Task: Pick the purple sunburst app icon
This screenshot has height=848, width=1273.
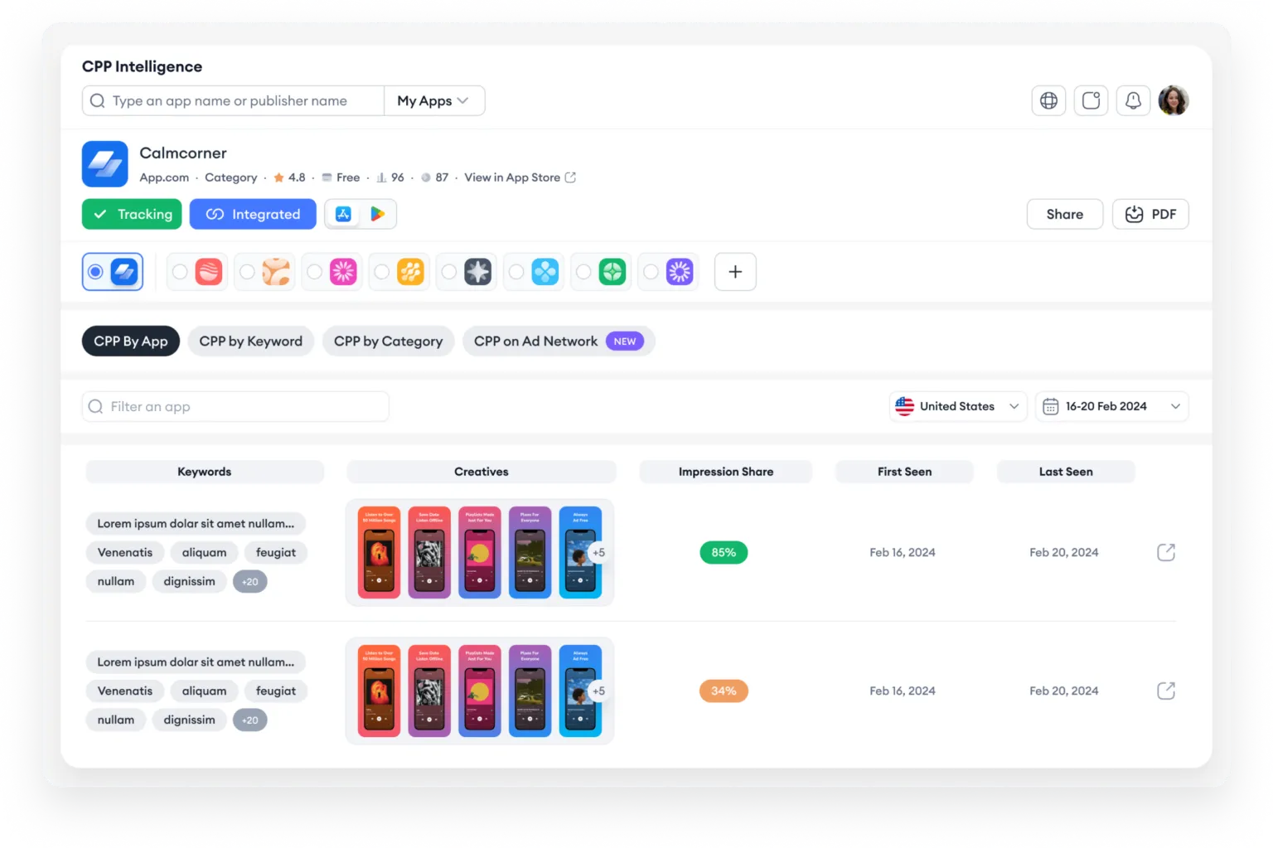Action: pos(680,272)
